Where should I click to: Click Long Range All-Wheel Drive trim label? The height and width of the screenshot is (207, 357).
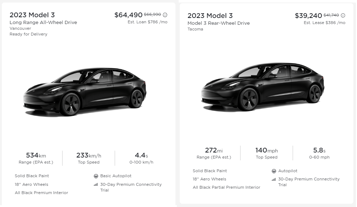[43, 23]
